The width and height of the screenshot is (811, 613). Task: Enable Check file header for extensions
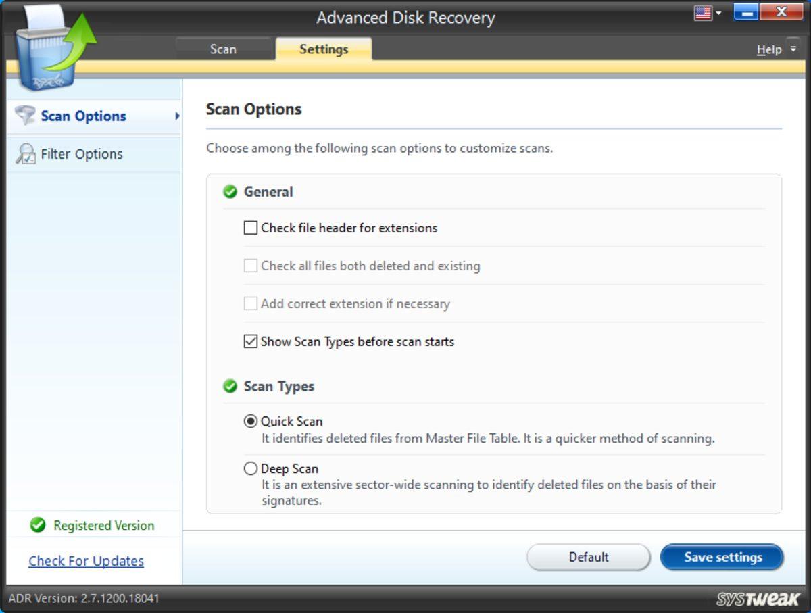(251, 228)
